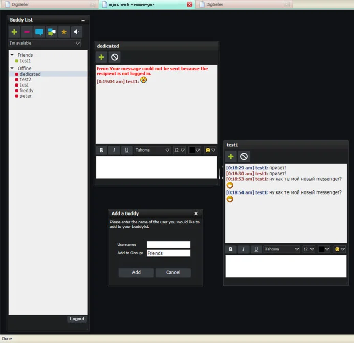Click the Logout button
This screenshot has width=354, height=343.
(77, 319)
